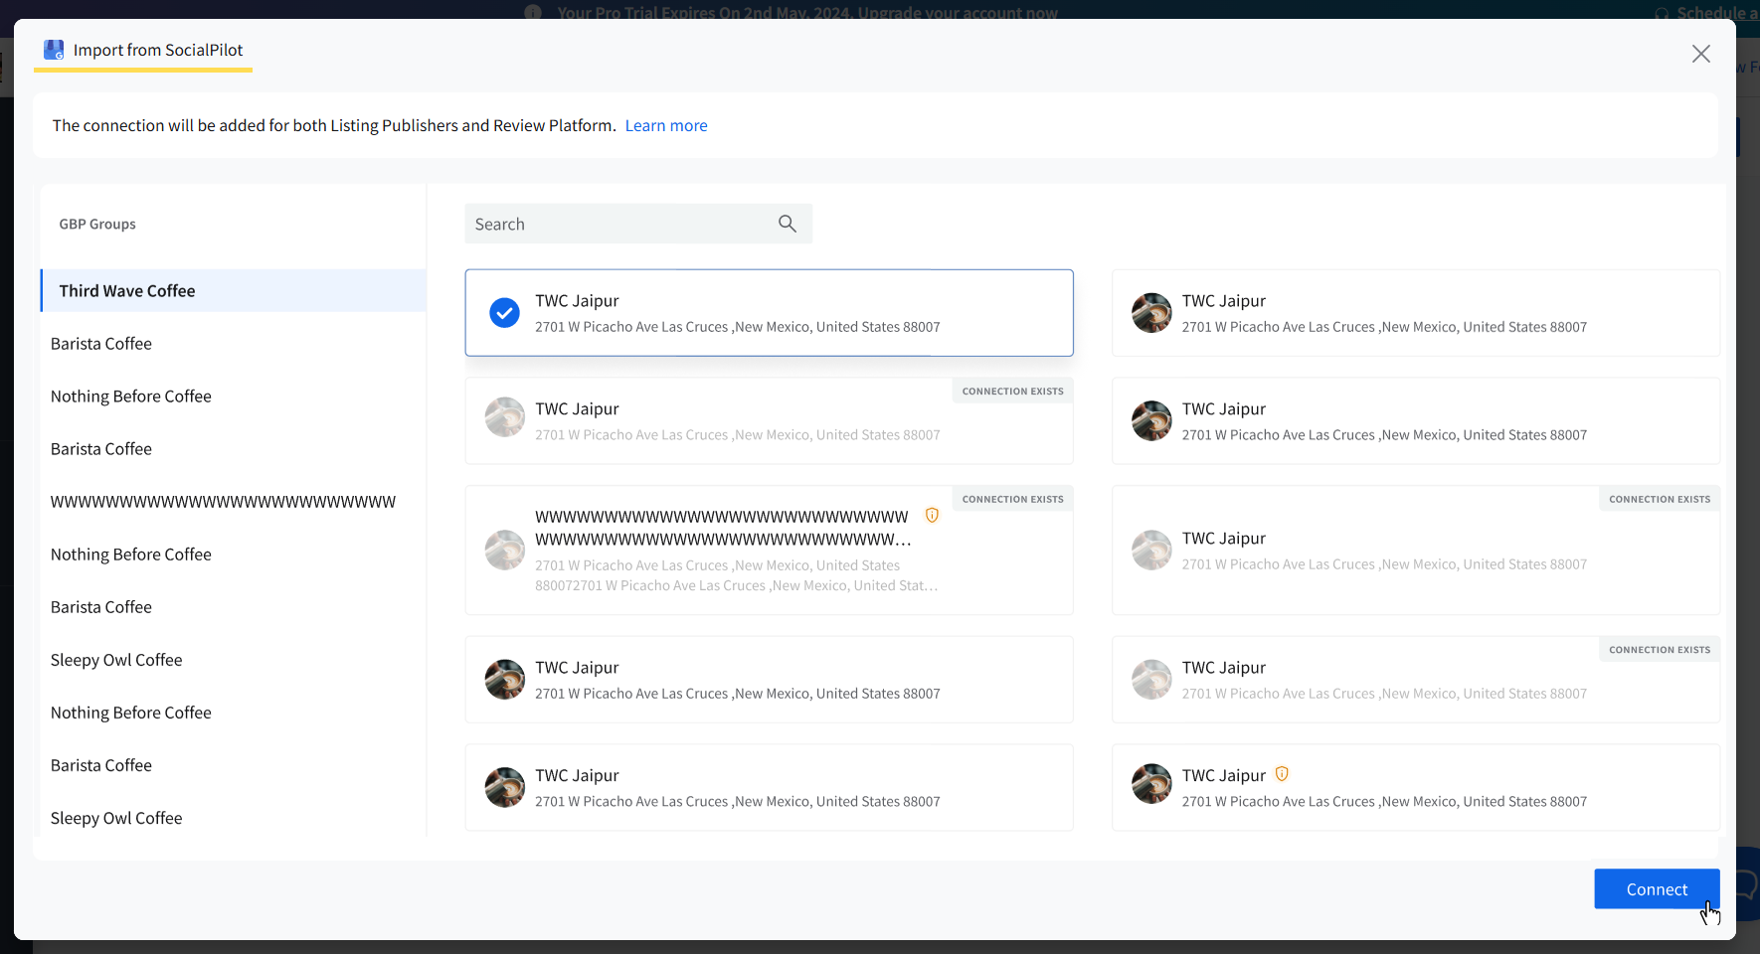Click the CONNECTION EXISTS badge on the WWWW card

click(1012, 500)
